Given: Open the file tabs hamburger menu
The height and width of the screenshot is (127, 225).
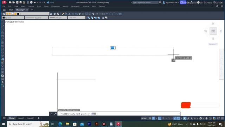Looking at the screenshot, I should pyautogui.click(x=4, y=10).
